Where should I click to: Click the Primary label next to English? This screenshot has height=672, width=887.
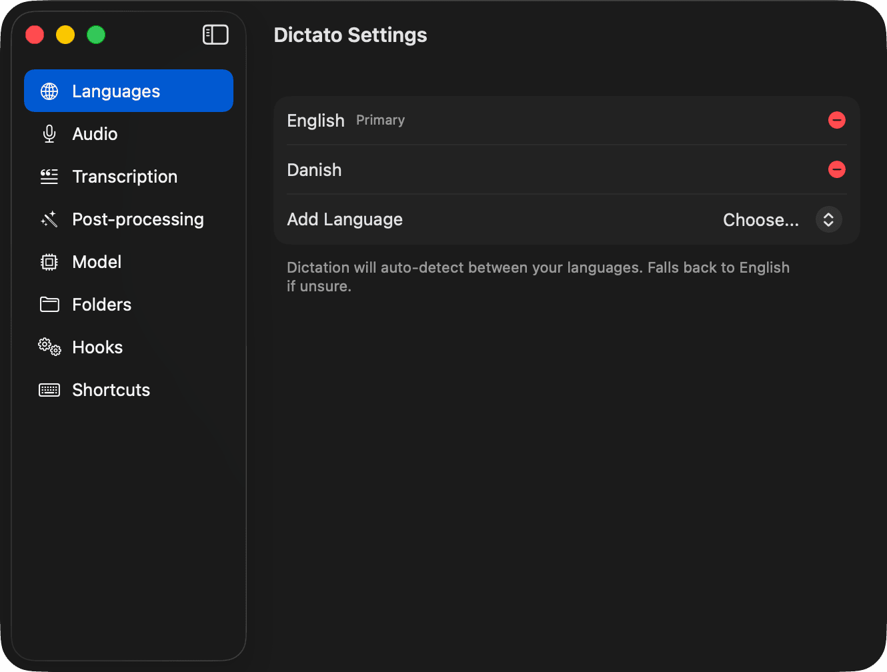point(380,120)
